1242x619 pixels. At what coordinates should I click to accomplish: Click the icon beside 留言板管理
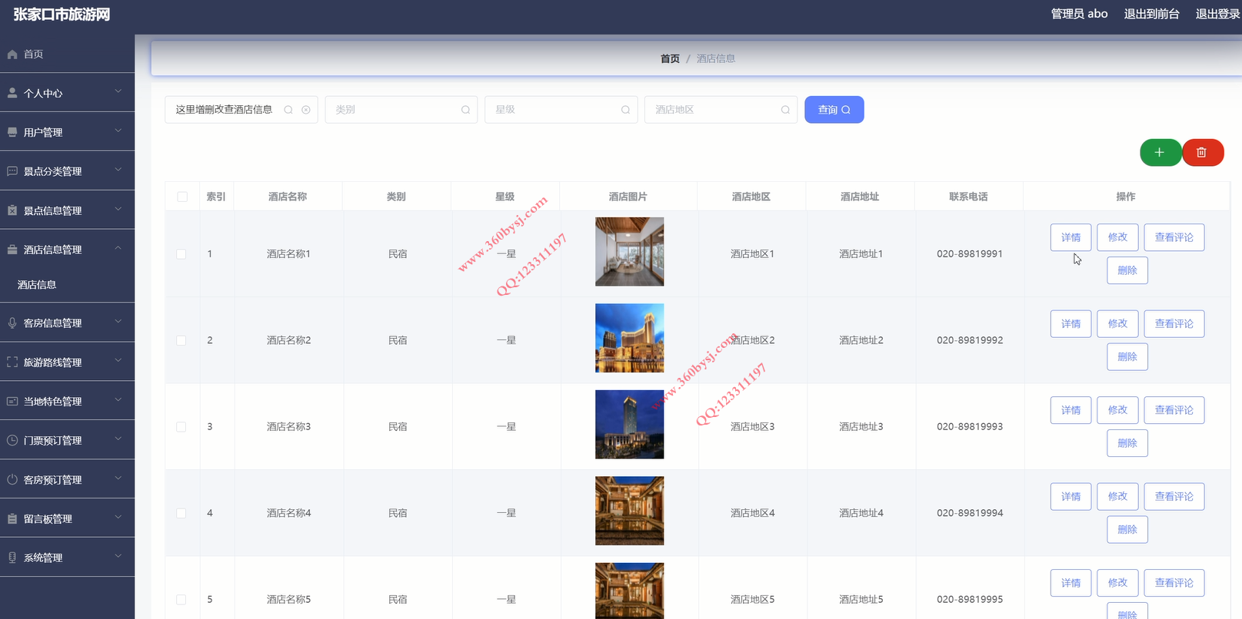tap(12, 519)
